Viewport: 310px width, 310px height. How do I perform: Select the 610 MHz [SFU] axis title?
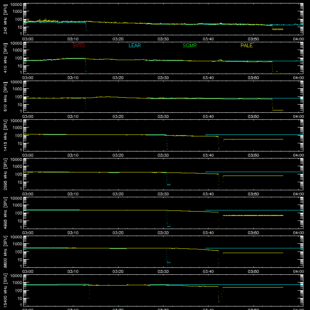click(x=5, y=96)
